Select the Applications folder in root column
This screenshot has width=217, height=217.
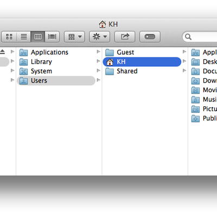pos(56,53)
